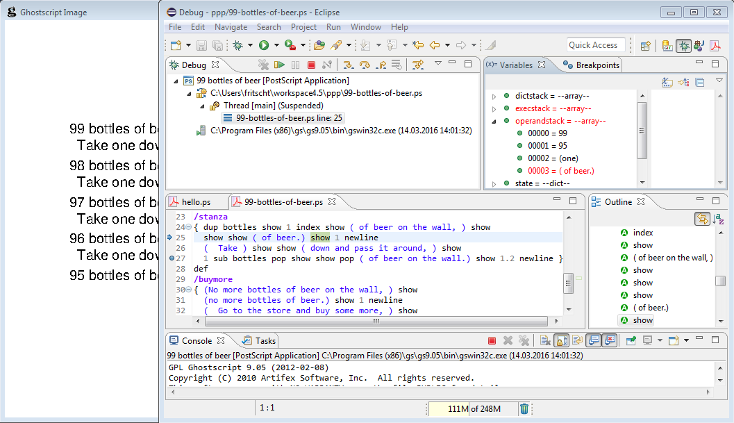The height and width of the screenshot is (423, 734).
Task: Run garbage collector trash icon
Action: coord(524,409)
